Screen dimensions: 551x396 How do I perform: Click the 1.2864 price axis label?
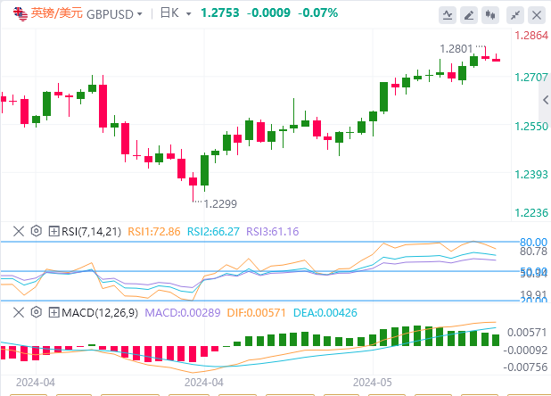point(531,36)
